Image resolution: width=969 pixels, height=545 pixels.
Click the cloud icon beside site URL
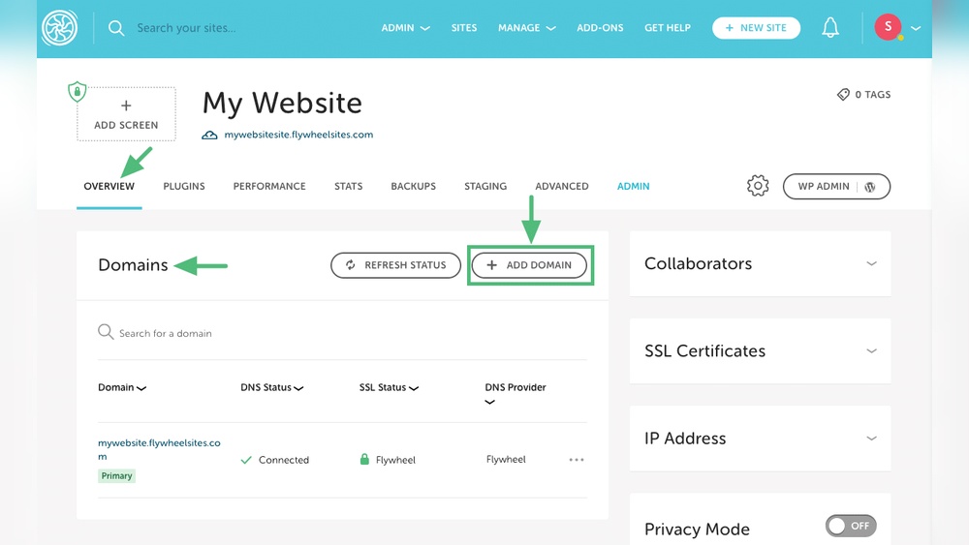209,135
